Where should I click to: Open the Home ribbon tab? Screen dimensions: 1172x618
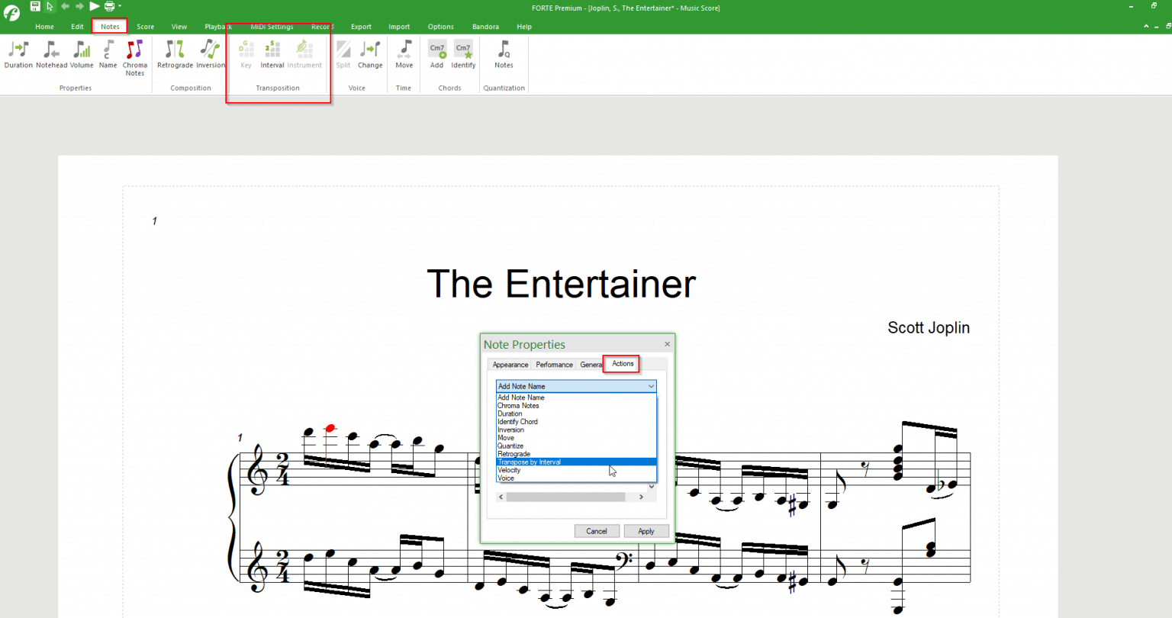(x=44, y=27)
